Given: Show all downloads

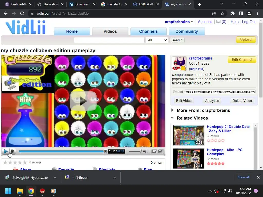Looking at the screenshot, I should tap(243, 177).
